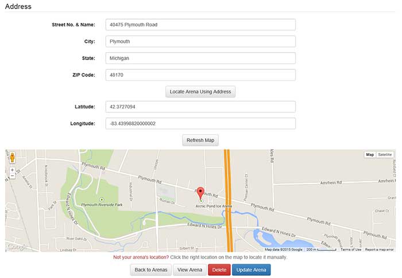The image size is (402, 278).
Task: Select the State text field
Action: click(200, 58)
